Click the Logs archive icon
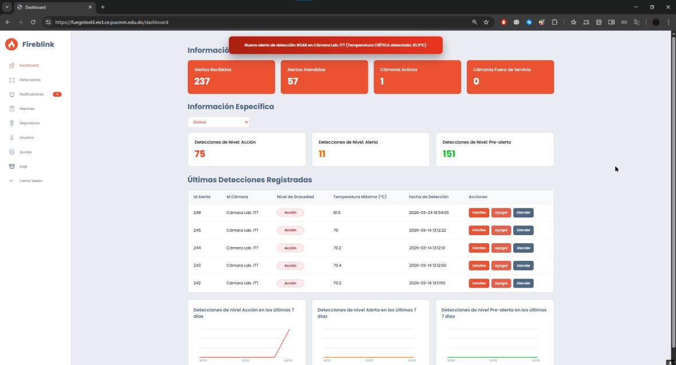Screen dimensions: 676x365 (x=11, y=166)
